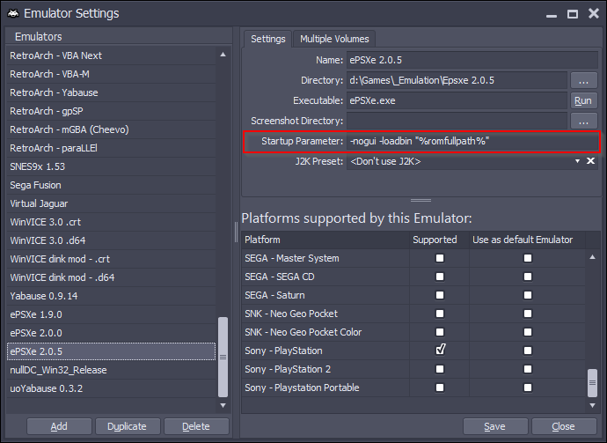Toggle Supported for SEGA - Saturn
The width and height of the screenshot is (607, 443).
440,295
